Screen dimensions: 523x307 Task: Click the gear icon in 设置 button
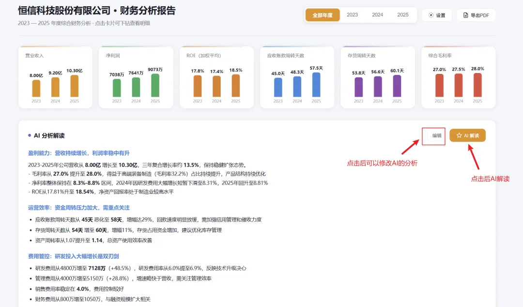[431, 15]
